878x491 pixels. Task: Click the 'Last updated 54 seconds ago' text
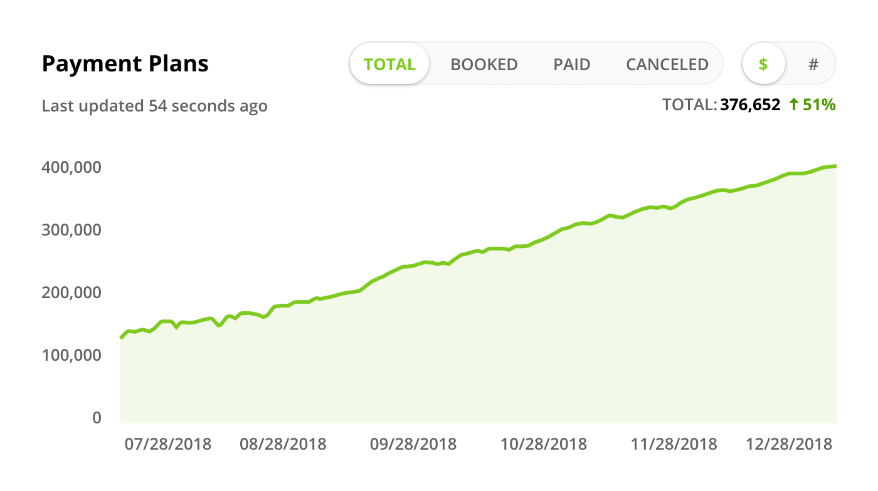[x=154, y=106]
